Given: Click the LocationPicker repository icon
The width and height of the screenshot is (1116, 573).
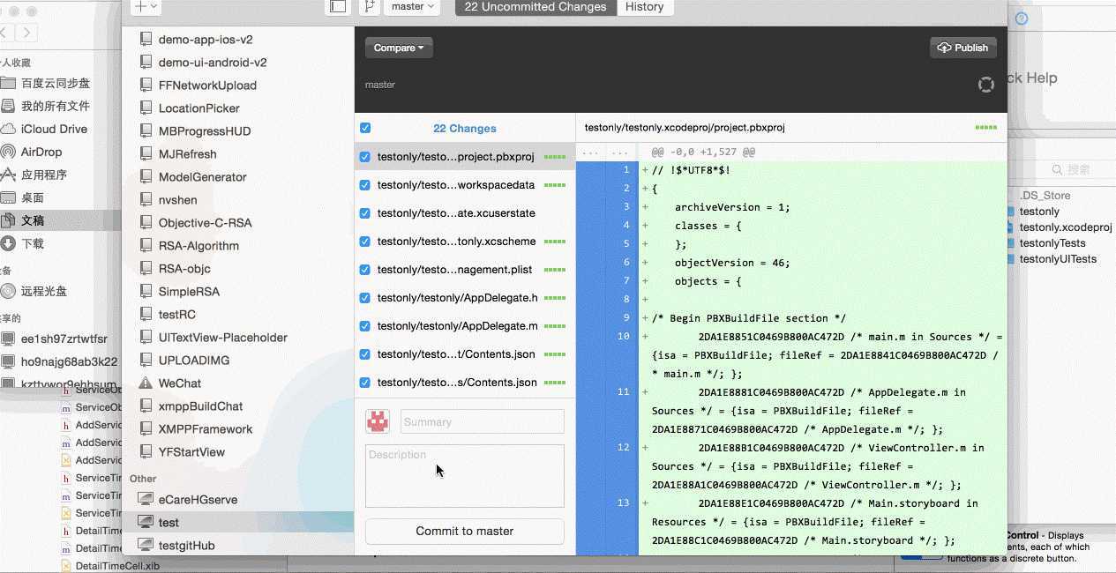Looking at the screenshot, I should click(146, 108).
